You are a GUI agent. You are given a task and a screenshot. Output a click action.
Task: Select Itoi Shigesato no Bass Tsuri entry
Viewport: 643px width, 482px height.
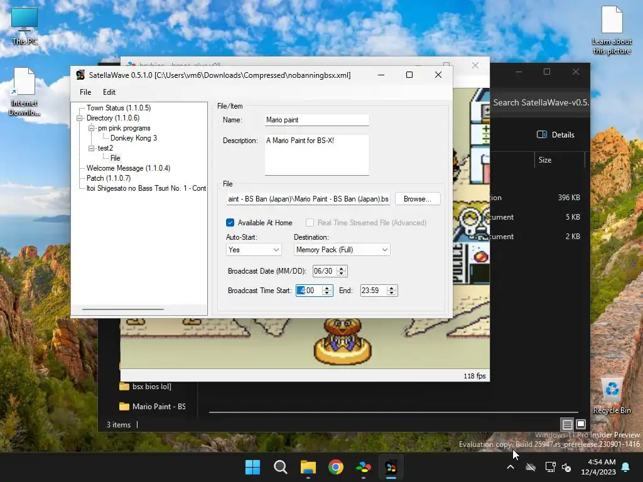coord(146,188)
